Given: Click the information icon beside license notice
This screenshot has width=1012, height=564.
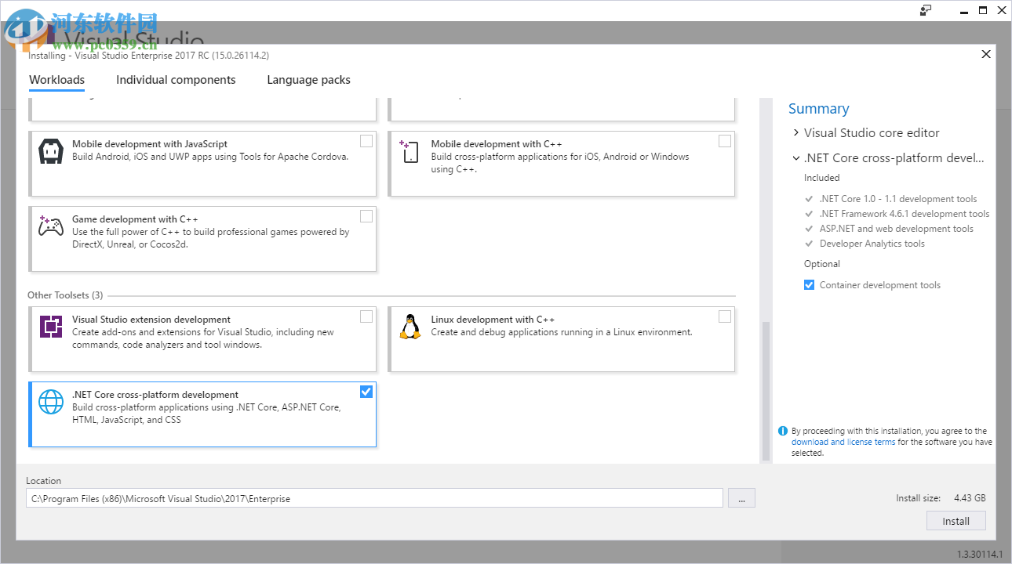Looking at the screenshot, I should (x=783, y=431).
